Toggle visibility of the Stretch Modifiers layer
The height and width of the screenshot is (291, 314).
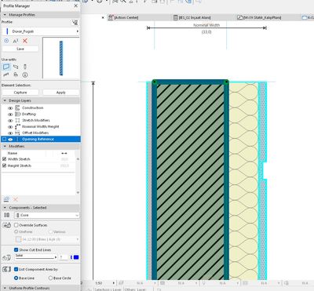pos(10,120)
